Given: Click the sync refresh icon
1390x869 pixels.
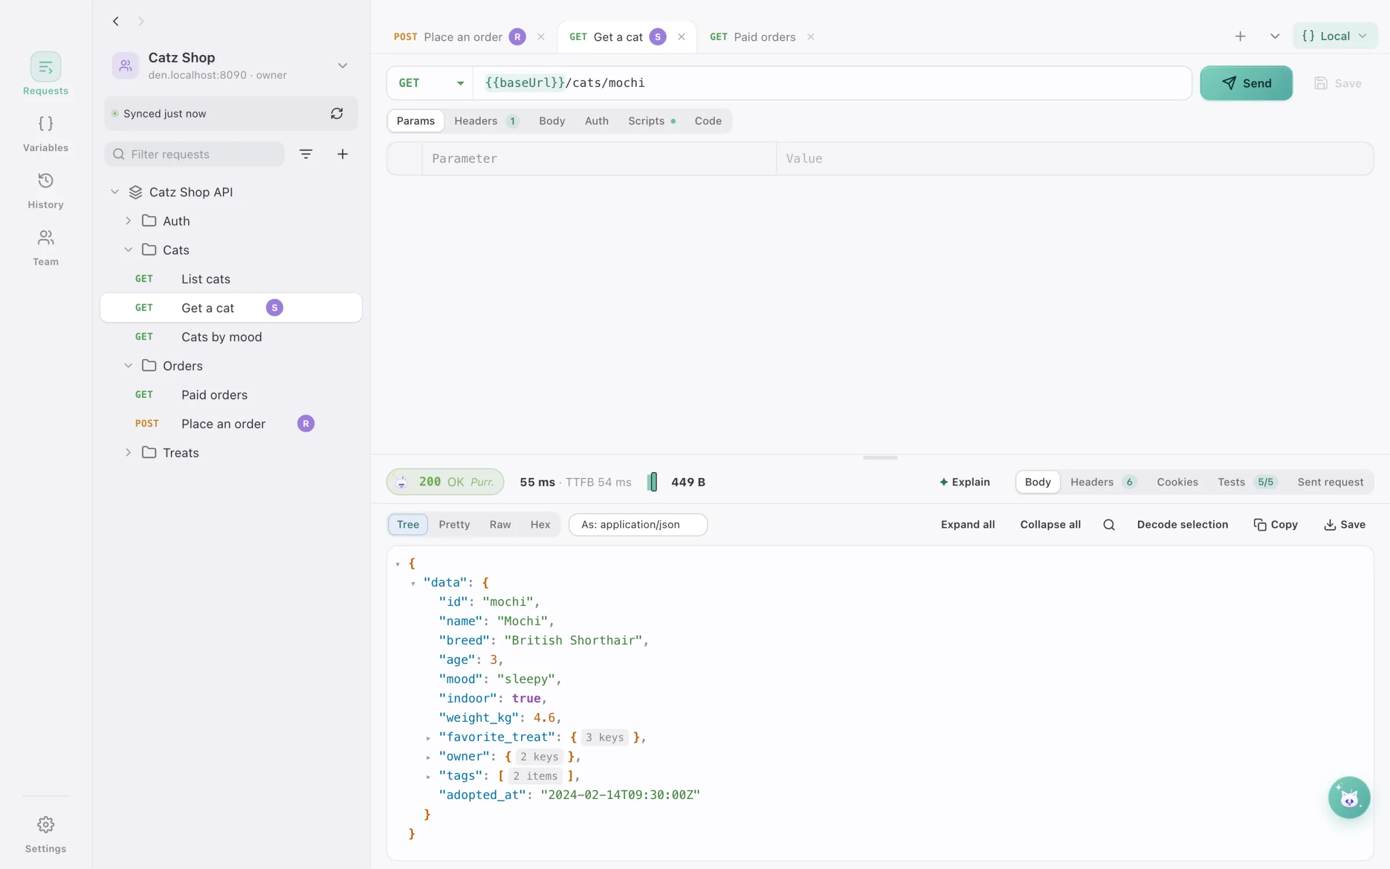Looking at the screenshot, I should click(336, 114).
